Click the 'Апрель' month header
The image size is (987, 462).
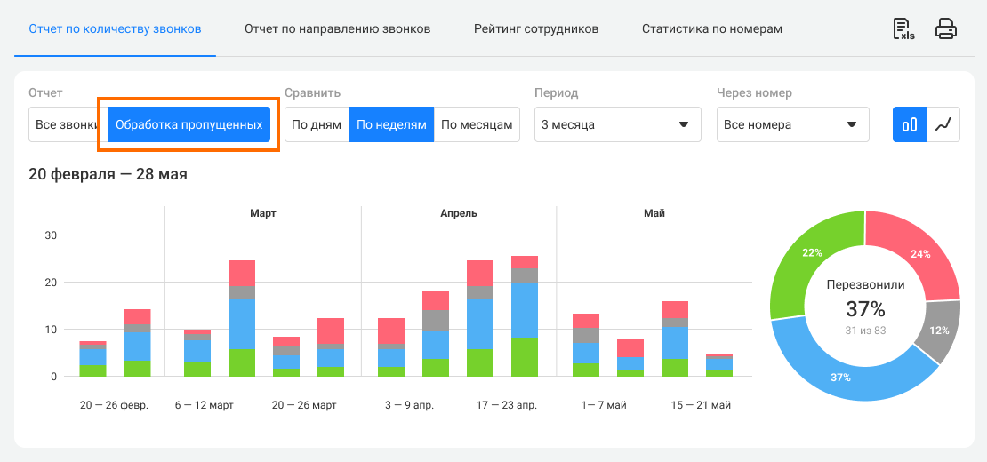pyautogui.click(x=458, y=214)
